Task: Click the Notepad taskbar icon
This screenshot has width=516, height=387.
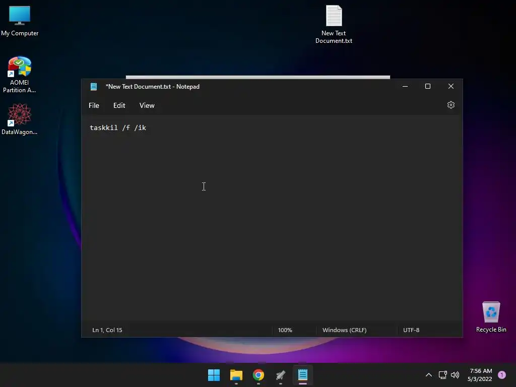Action: 303,375
